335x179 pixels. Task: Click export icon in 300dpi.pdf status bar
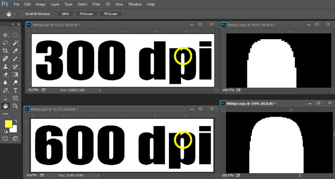44,90
